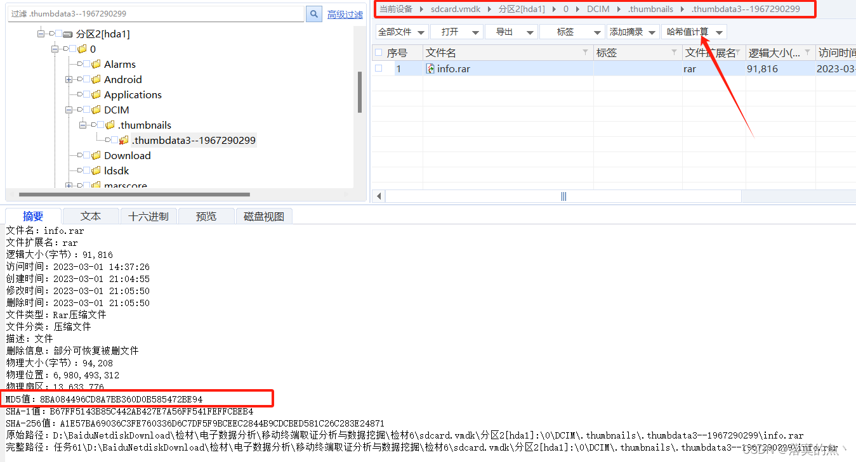Open filter icon in 文件扩展名 column header

coord(739,52)
